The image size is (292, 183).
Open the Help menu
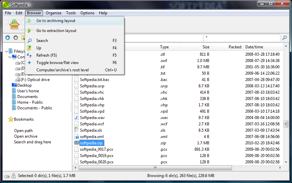coord(103,13)
